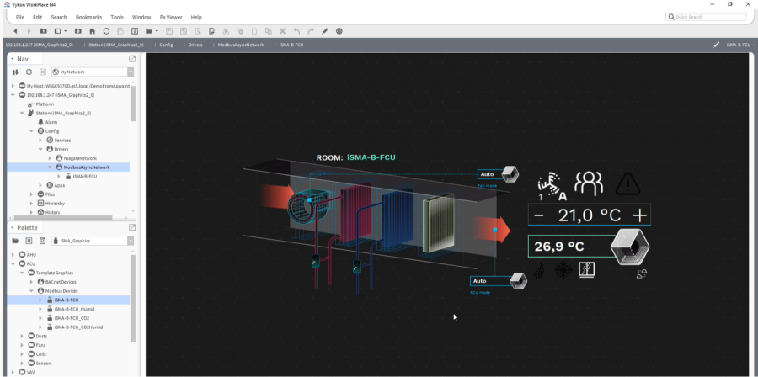This screenshot has width=758, height=377.
Task: Click the occupancy people icon
Action: click(x=589, y=183)
